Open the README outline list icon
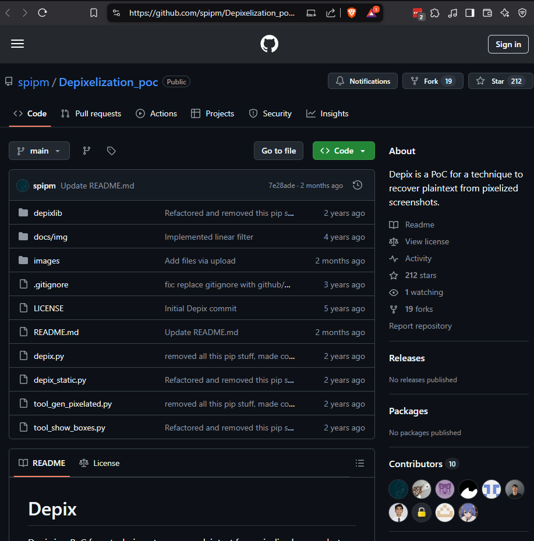This screenshot has height=541, width=534. coord(360,463)
